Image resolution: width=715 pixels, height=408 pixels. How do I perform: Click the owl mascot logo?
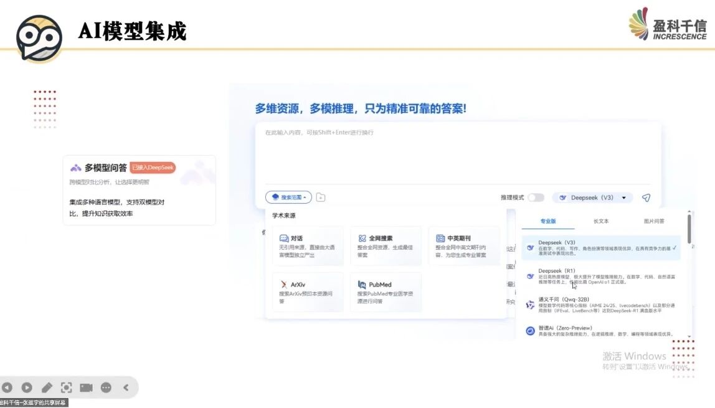pyautogui.click(x=39, y=38)
